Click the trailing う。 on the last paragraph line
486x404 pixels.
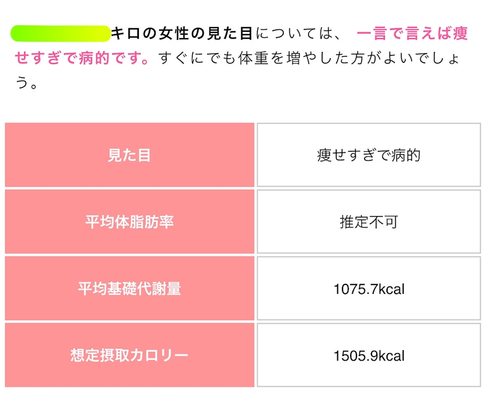click(x=27, y=84)
